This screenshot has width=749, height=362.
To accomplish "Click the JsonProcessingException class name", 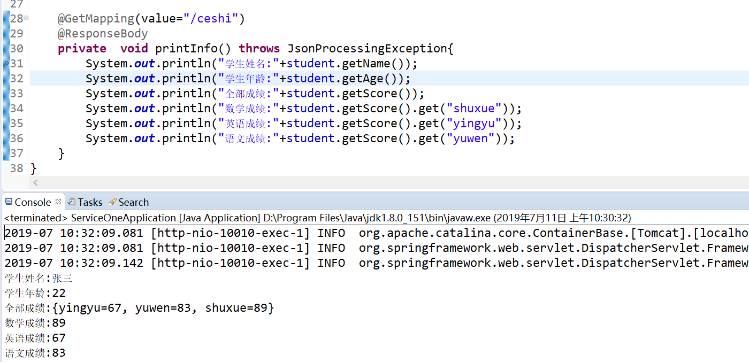I will point(367,49).
